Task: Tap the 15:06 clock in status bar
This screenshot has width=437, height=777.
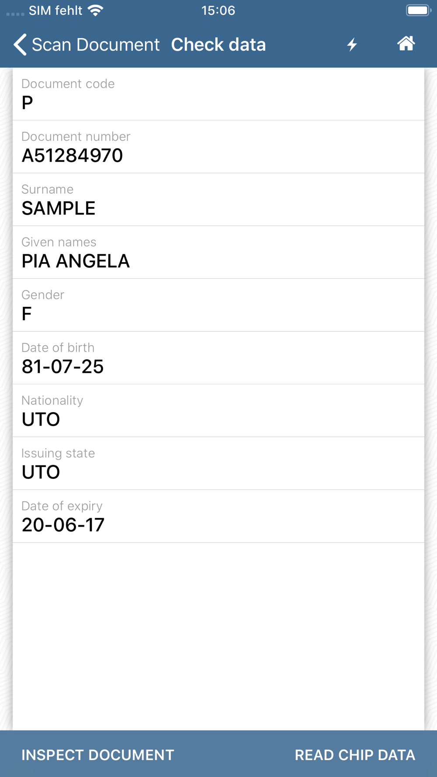Action: click(x=218, y=10)
